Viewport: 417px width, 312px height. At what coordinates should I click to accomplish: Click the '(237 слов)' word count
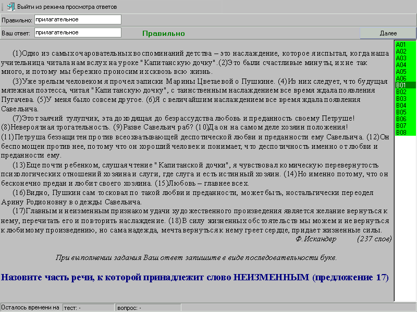coord(374,239)
